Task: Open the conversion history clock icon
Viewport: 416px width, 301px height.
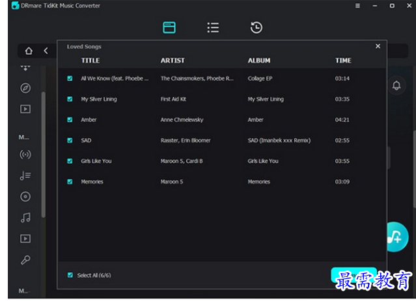Action: tap(257, 27)
